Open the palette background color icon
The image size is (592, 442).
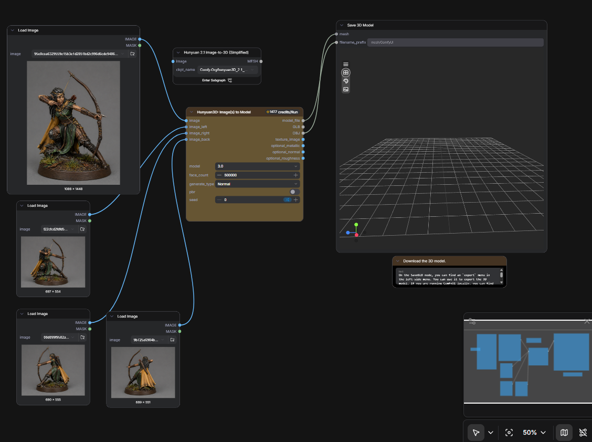pos(345,81)
